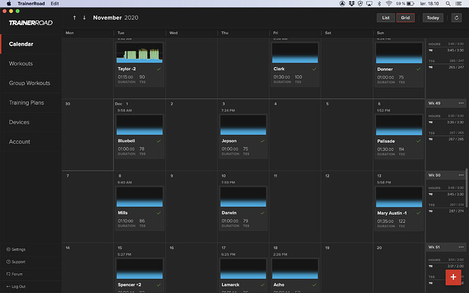Switch to List view
Image resolution: width=469 pixels, height=293 pixels.
click(x=385, y=18)
